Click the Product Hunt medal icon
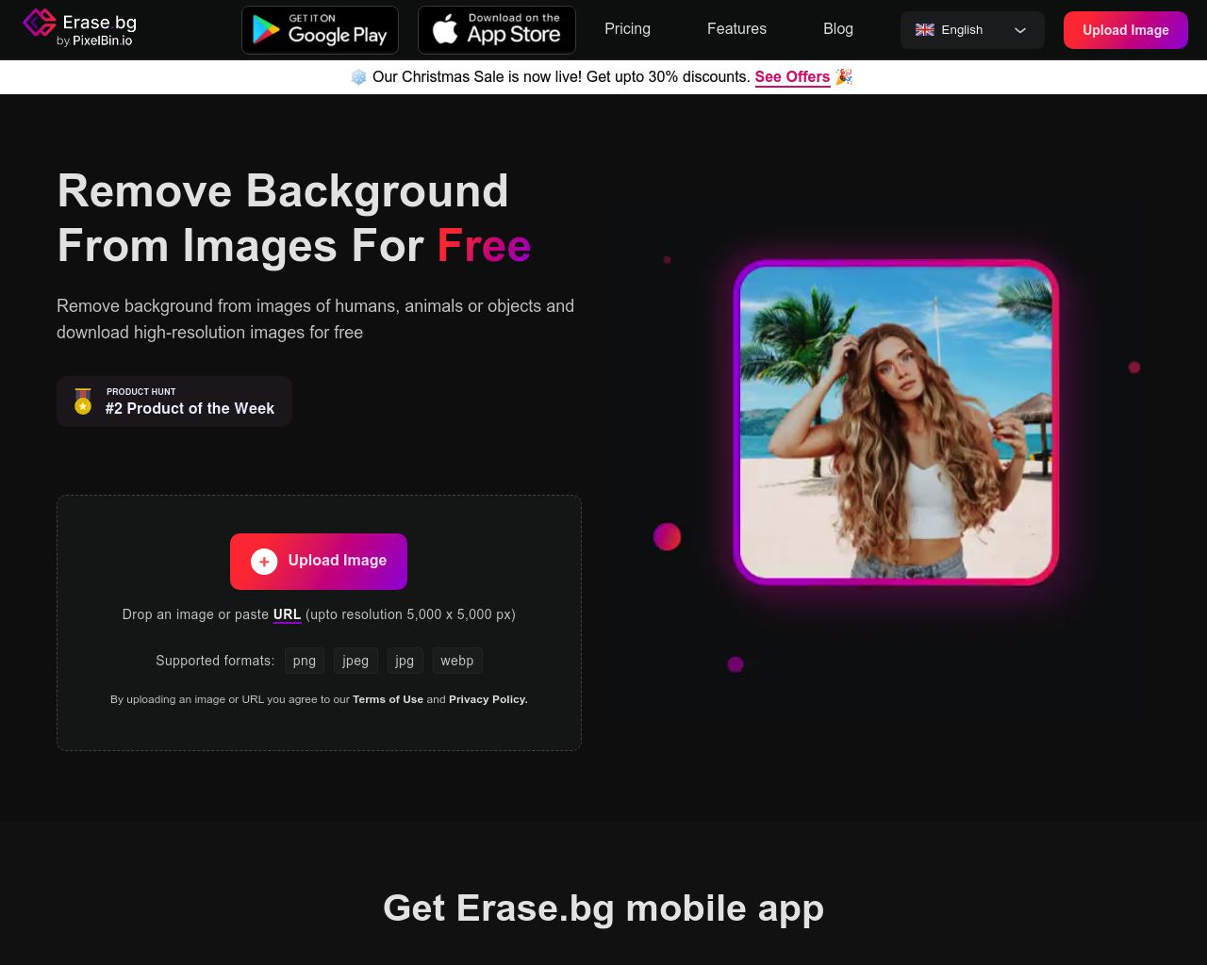 (x=83, y=401)
